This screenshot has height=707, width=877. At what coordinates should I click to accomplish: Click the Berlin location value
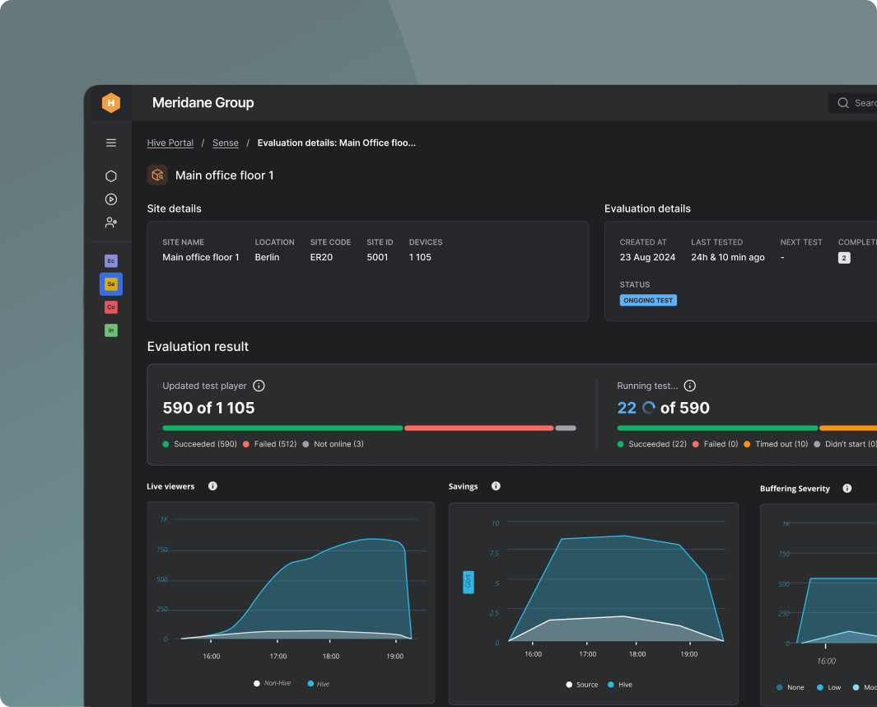pos(267,257)
